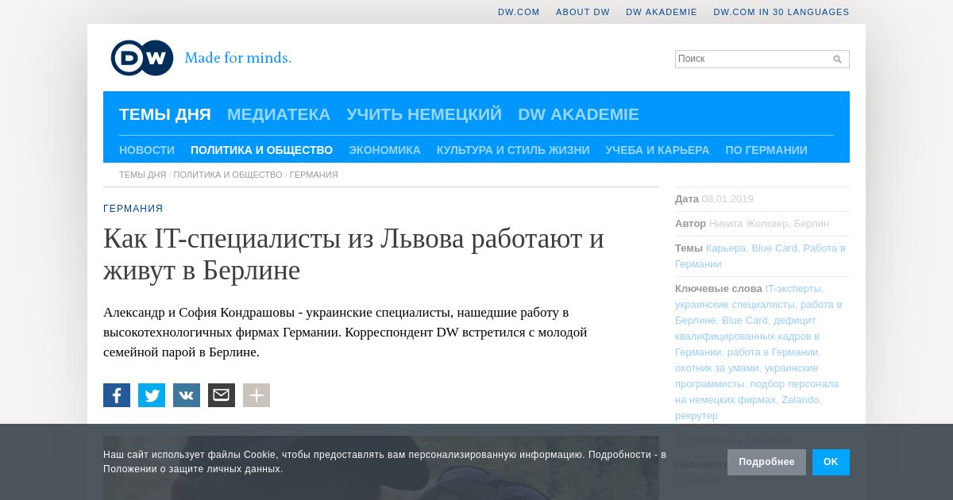Click date 08.01.2019
The image size is (953, 500).
[x=727, y=199]
